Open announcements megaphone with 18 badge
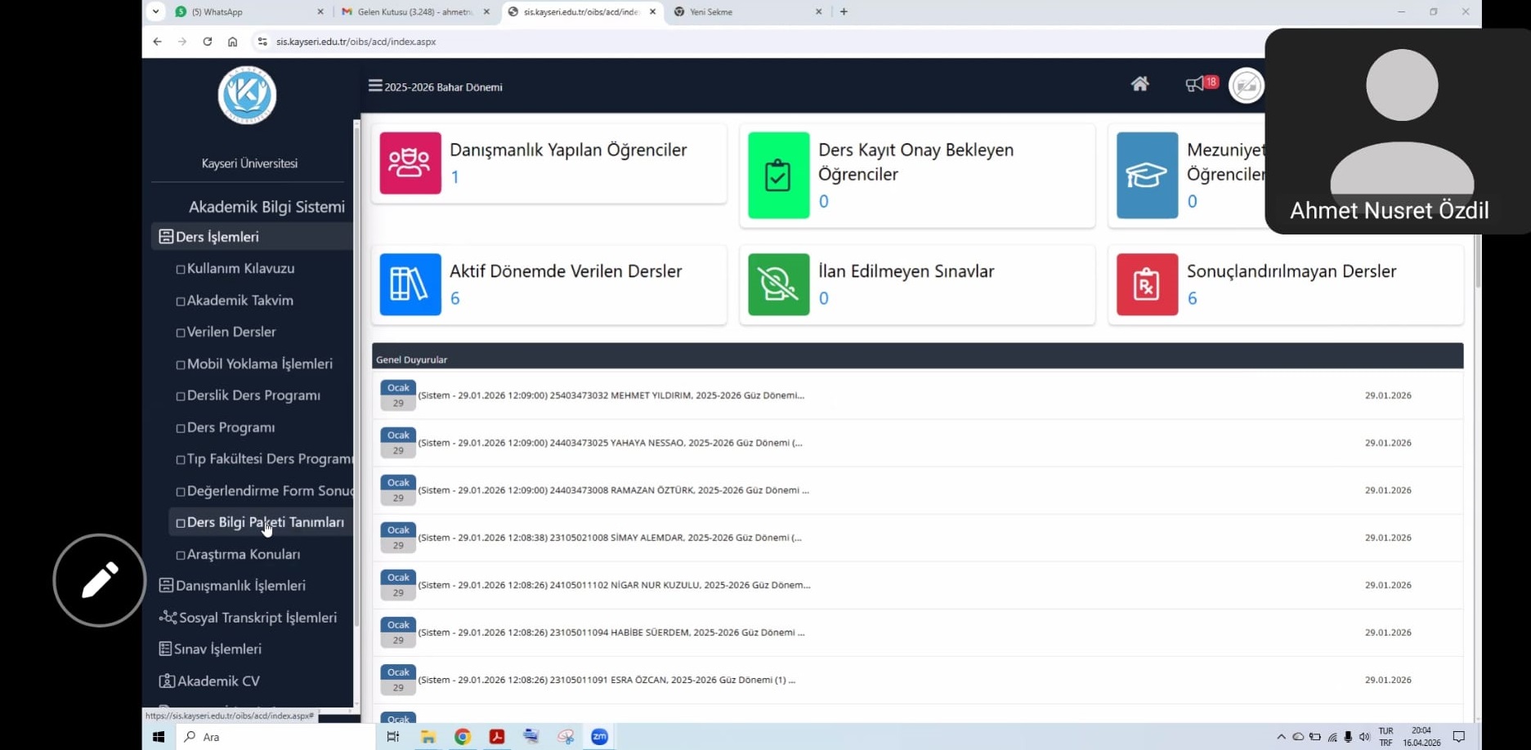 click(x=1196, y=84)
